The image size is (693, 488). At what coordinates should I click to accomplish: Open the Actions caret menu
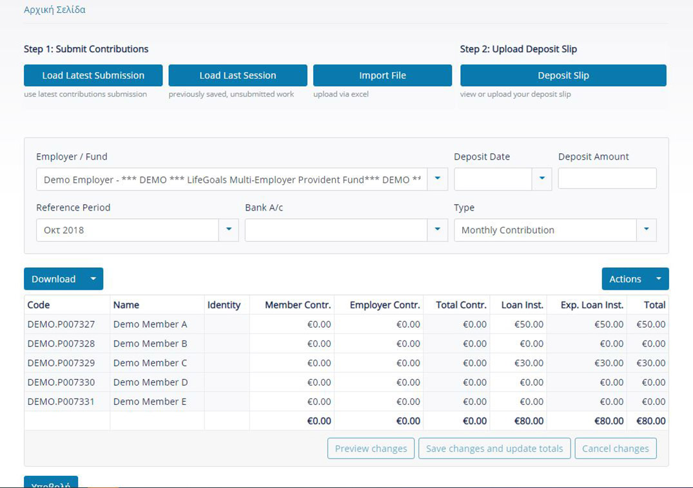pos(659,279)
